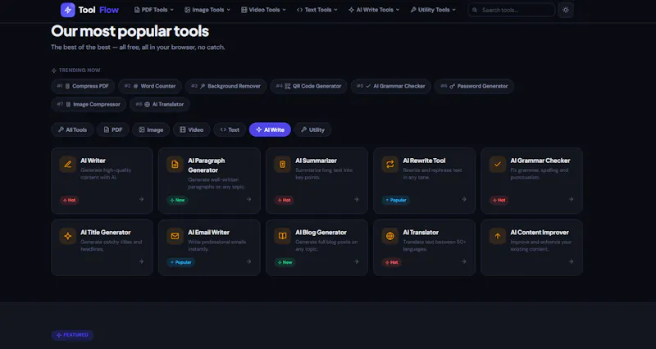Select the Image filter tab
The height and width of the screenshot is (349, 656).
(151, 129)
